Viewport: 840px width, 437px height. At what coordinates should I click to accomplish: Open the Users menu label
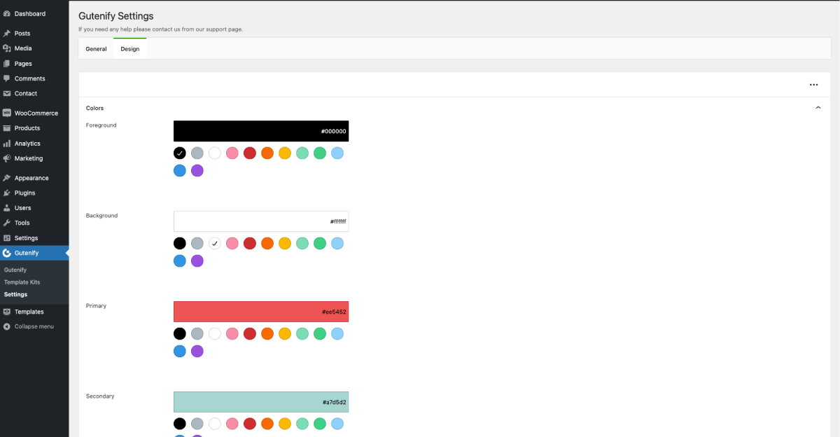[x=23, y=208]
